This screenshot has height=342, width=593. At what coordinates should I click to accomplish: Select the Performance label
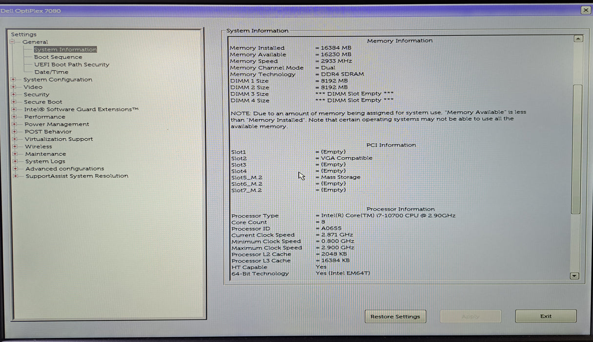click(x=45, y=117)
